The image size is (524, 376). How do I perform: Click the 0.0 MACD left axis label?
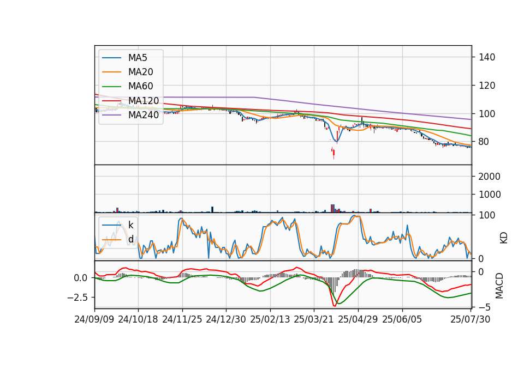(81, 278)
